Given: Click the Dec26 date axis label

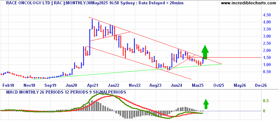Looking at the screenshot, I should pyautogui.click(x=261, y=86).
